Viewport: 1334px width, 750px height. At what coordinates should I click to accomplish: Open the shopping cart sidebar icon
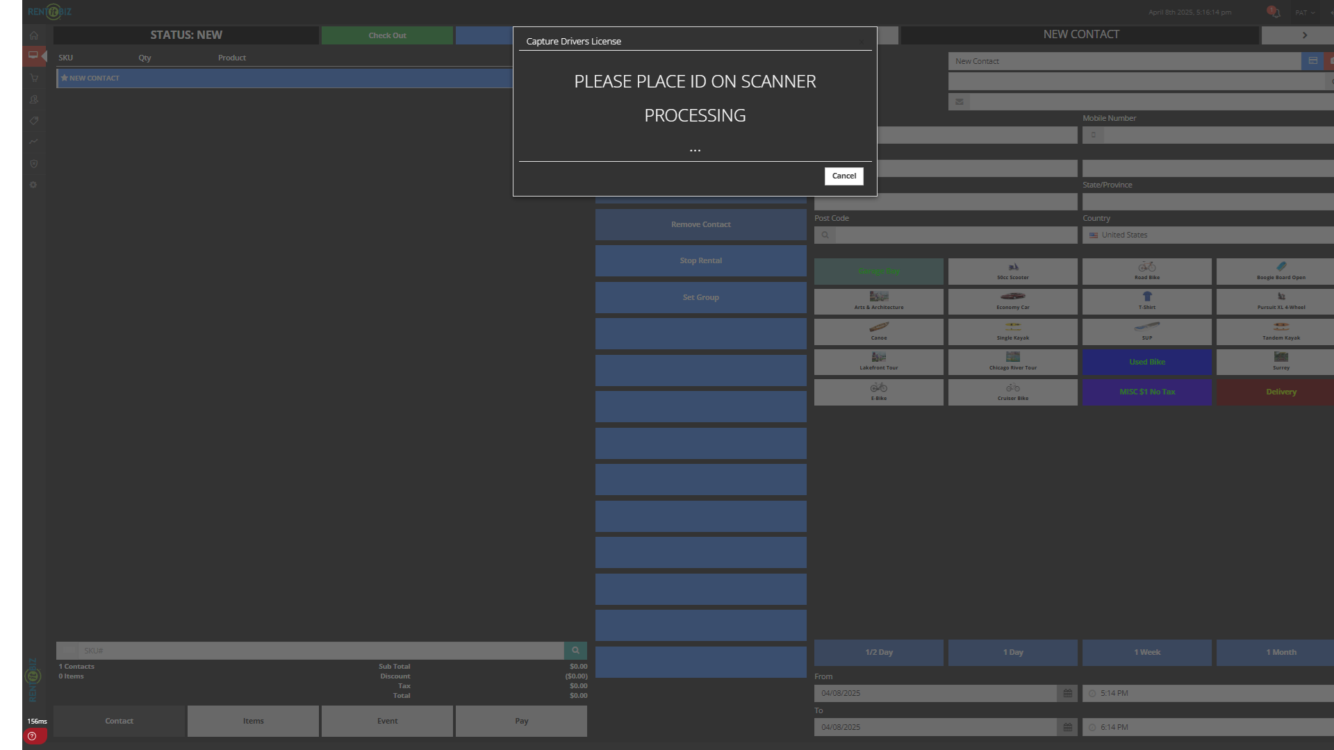tap(33, 78)
